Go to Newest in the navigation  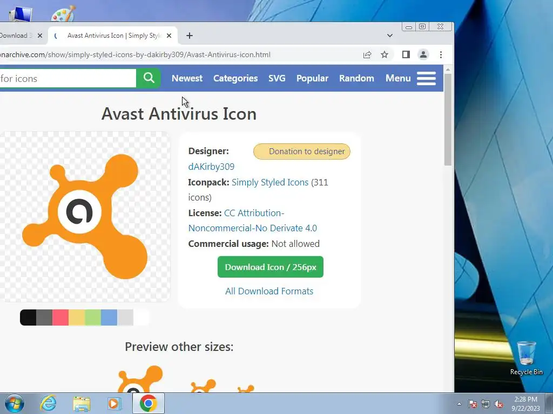coord(187,78)
